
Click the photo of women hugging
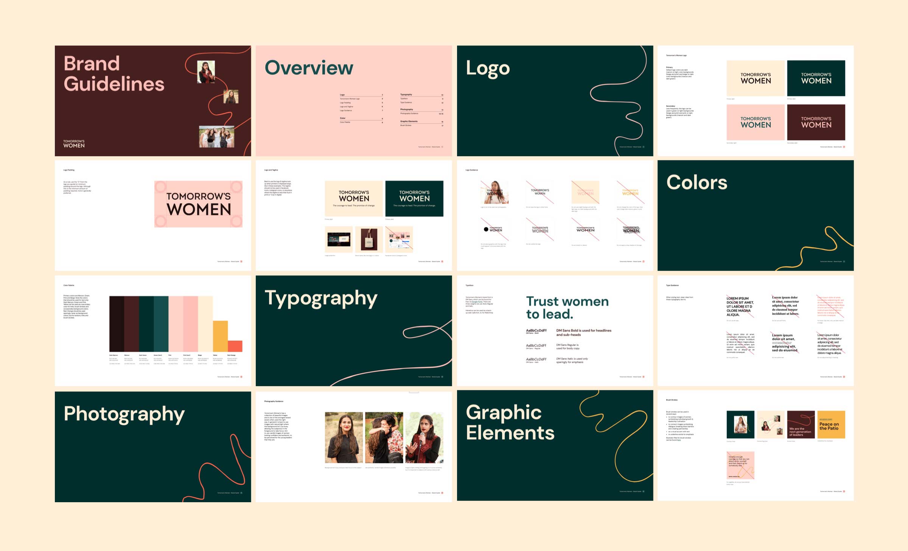(384, 438)
